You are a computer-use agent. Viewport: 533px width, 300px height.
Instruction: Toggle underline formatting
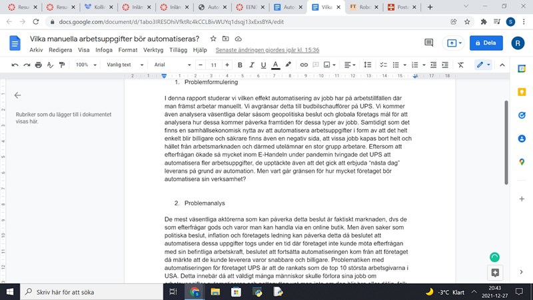[263, 65]
